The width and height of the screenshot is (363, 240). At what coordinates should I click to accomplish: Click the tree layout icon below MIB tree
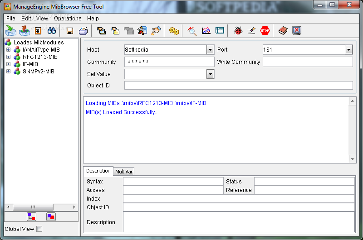pyautogui.click(x=31, y=216)
